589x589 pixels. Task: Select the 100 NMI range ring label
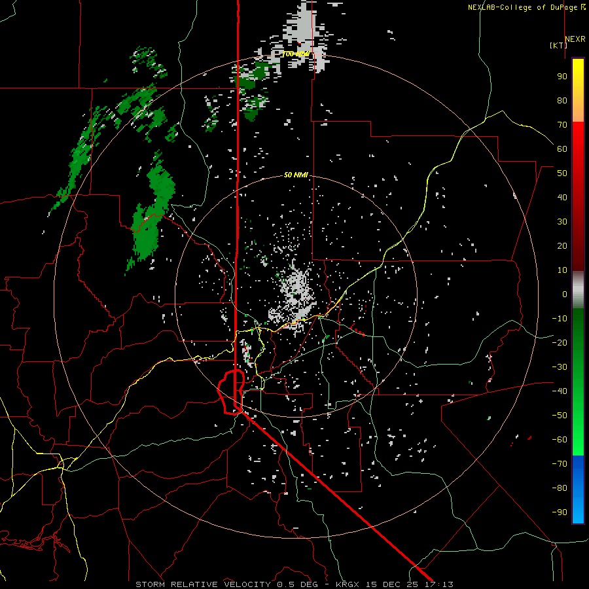(296, 54)
